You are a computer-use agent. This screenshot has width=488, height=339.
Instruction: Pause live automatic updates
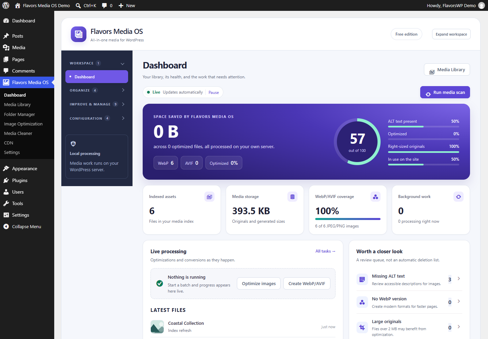click(213, 93)
